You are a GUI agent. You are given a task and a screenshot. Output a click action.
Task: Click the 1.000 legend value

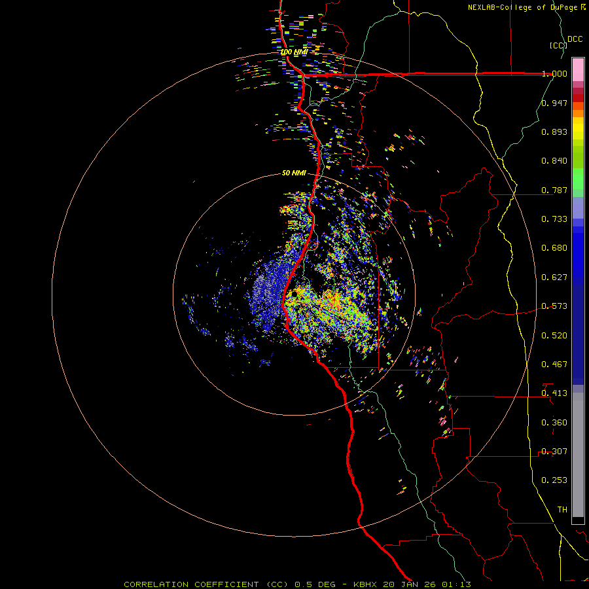(554, 73)
